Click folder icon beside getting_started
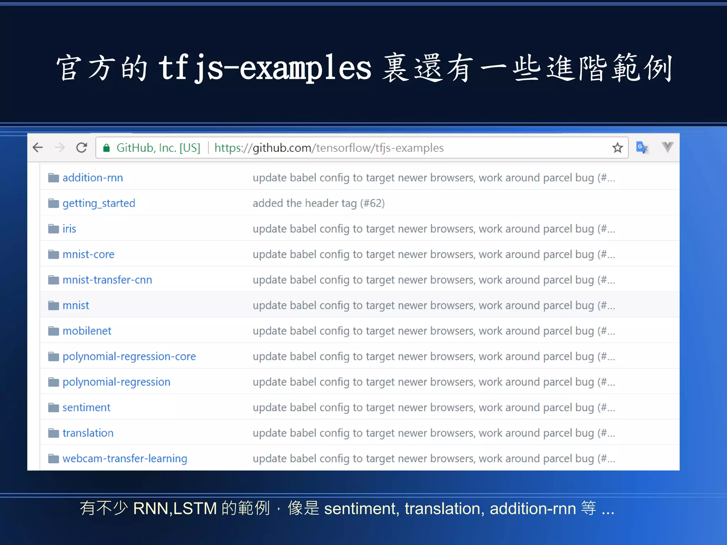 coord(54,203)
